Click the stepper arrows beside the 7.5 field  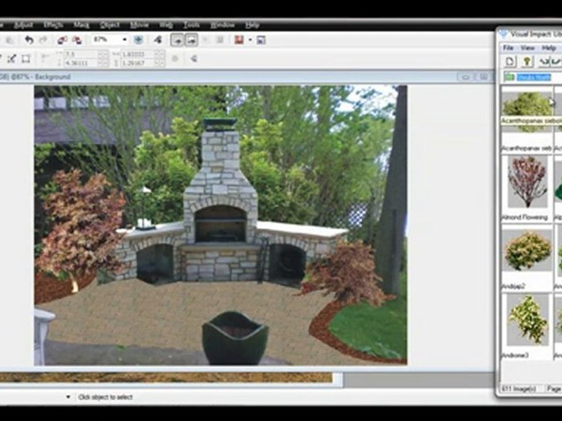click(x=103, y=54)
